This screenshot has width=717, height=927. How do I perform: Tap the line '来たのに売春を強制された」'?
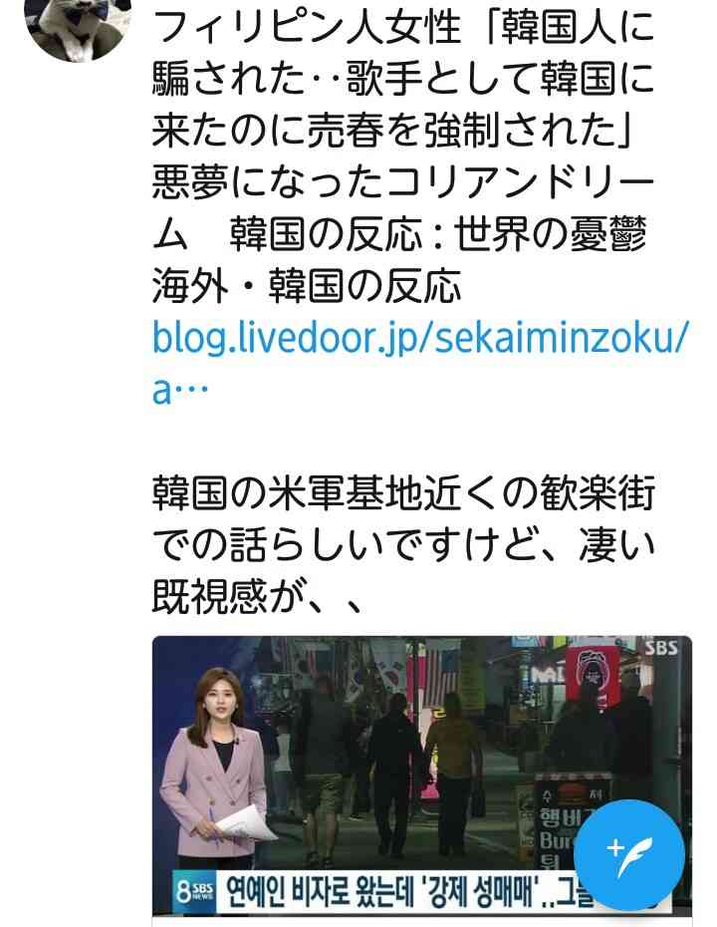pyautogui.click(x=393, y=131)
